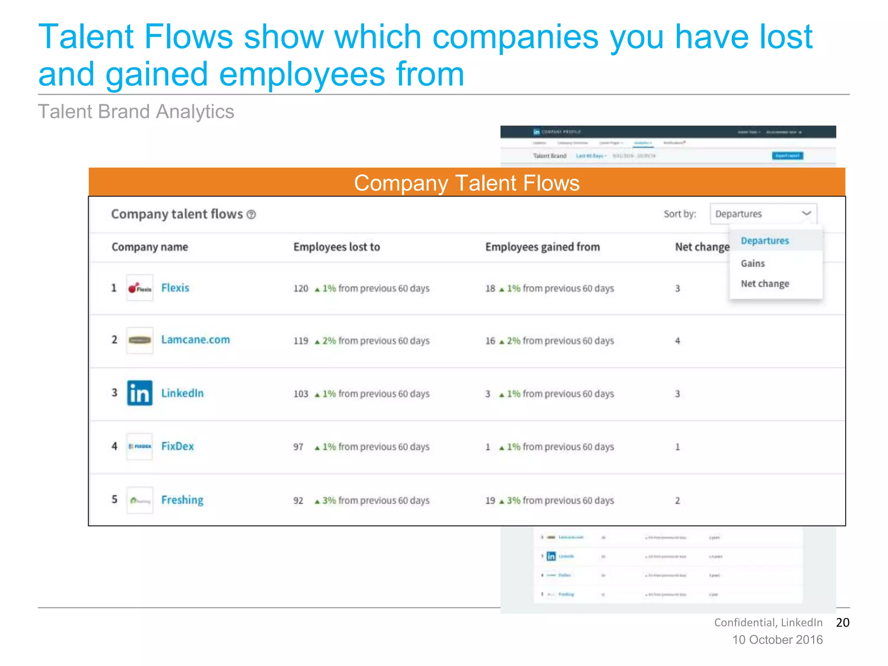Viewport: 888px width, 666px height.
Task: Click the FixDex company logo icon
Action: (x=140, y=446)
